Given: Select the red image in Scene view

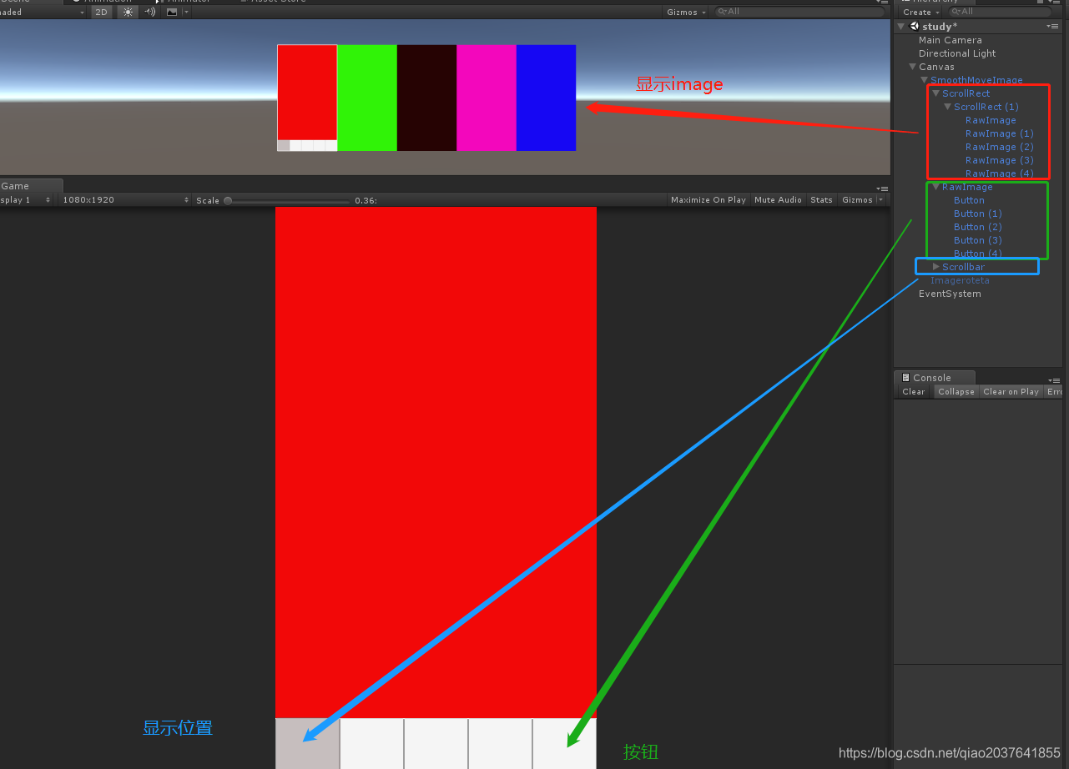Looking at the screenshot, I should (x=307, y=92).
